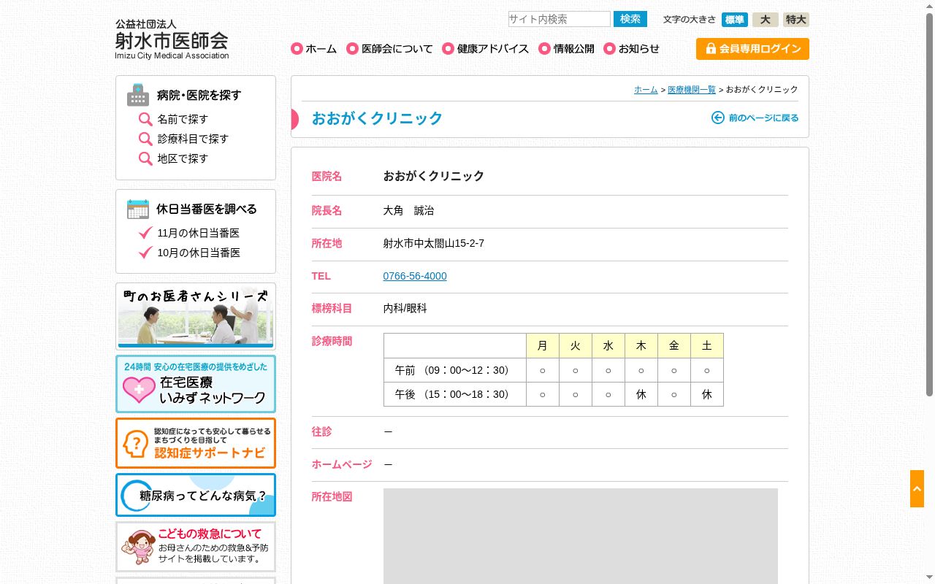Click the hospital building icon
This screenshot has width=935, height=584.
click(138, 95)
